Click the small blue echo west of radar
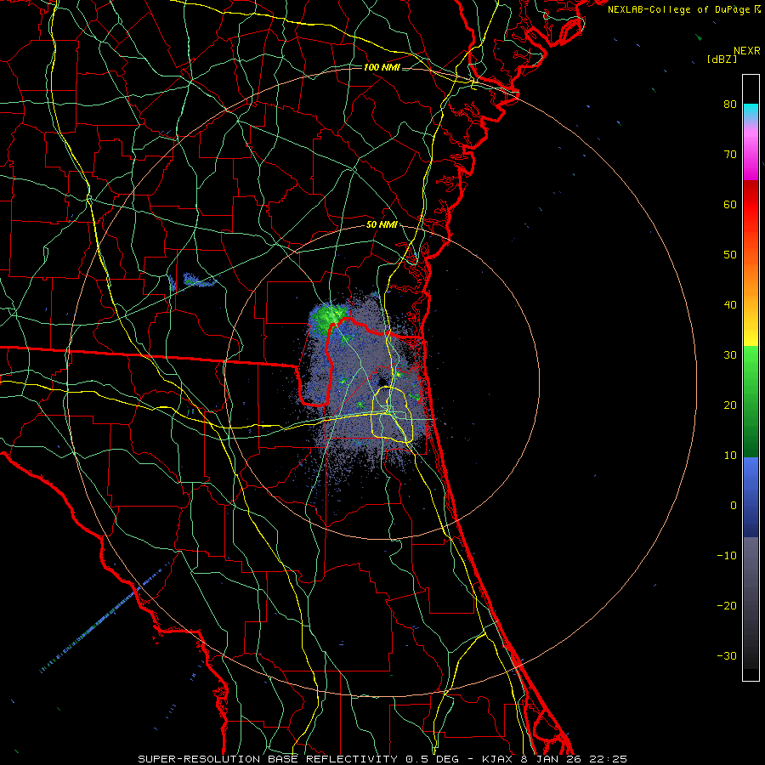This screenshot has height=765, width=765. click(x=199, y=280)
